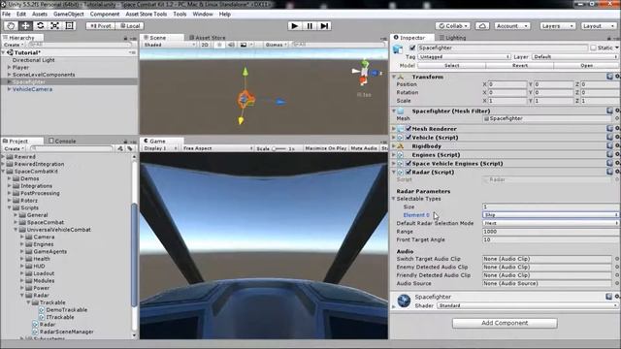Open the Tag dropdown showing Untagged
Screen dimensions: 621x349
pos(464,57)
